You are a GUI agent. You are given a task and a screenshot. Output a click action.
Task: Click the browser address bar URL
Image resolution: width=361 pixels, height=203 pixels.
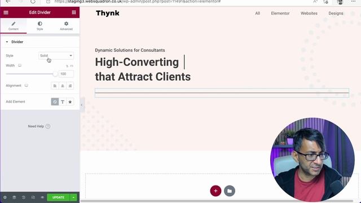pyautogui.click(x=138, y=1)
